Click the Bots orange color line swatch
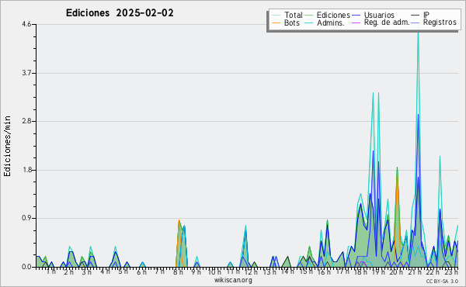The width and height of the screenshot is (466, 287). [x=276, y=22]
